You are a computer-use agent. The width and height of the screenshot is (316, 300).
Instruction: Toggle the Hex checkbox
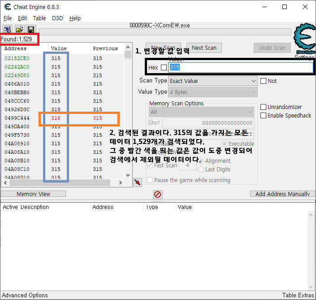click(x=164, y=67)
